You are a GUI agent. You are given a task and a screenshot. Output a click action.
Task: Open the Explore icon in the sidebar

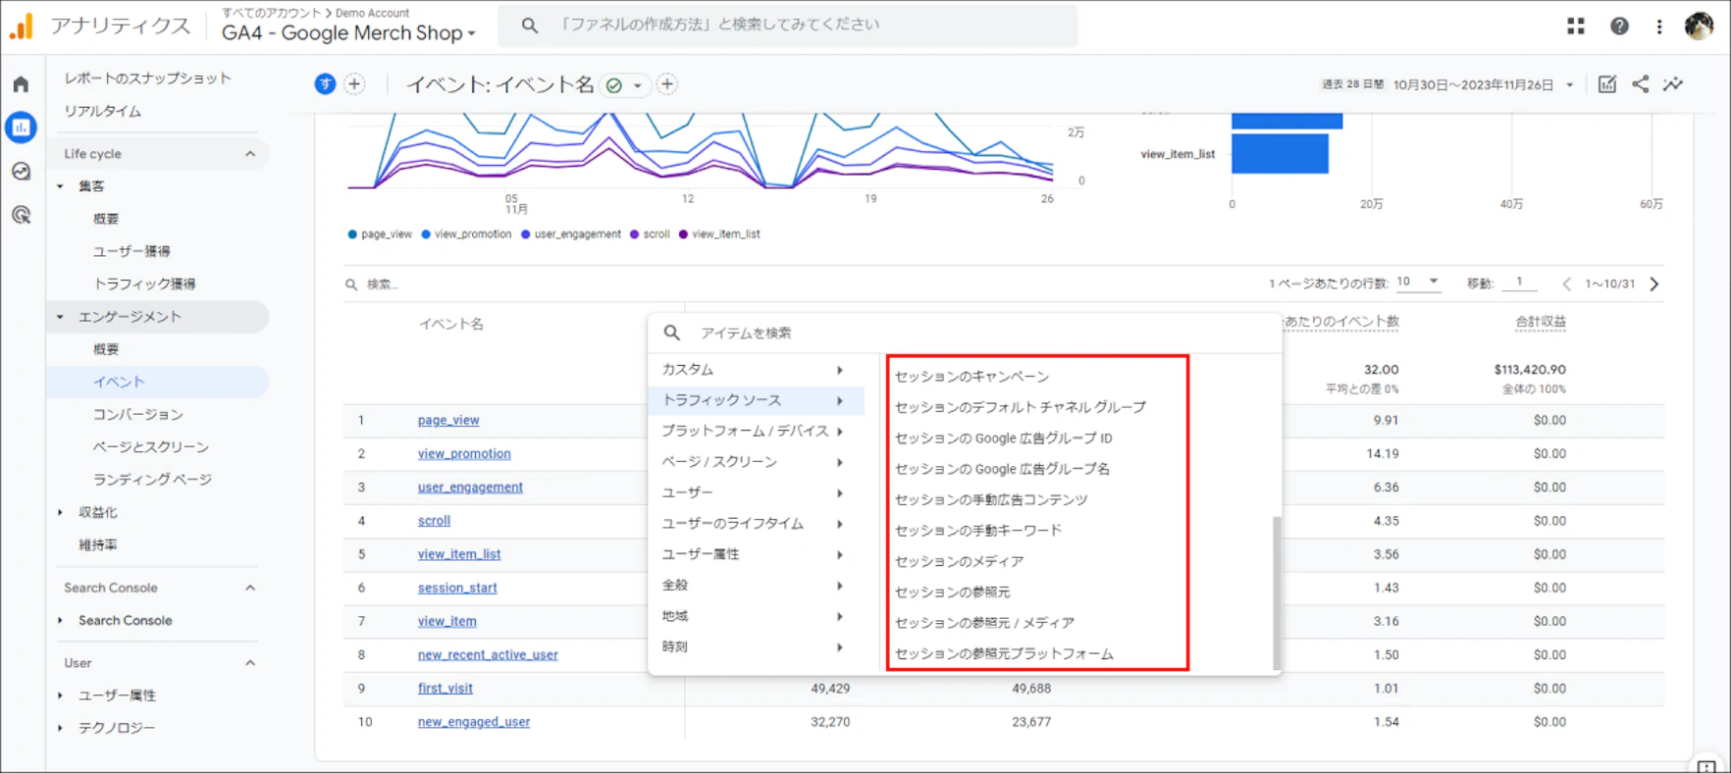tap(21, 172)
